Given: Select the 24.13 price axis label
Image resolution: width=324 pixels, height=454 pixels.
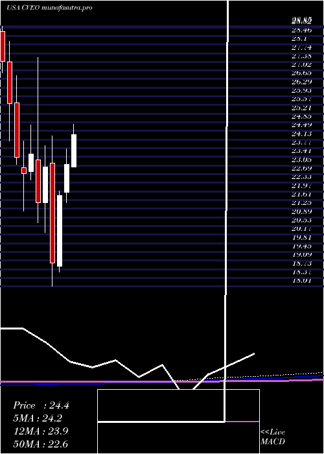Looking at the screenshot, I should [301, 134].
